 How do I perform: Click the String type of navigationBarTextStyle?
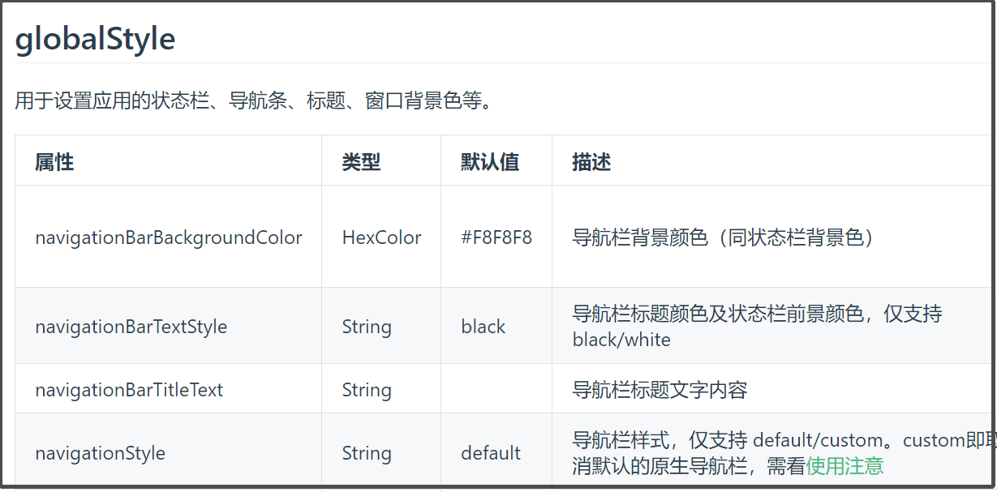pyautogui.click(x=367, y=327)
